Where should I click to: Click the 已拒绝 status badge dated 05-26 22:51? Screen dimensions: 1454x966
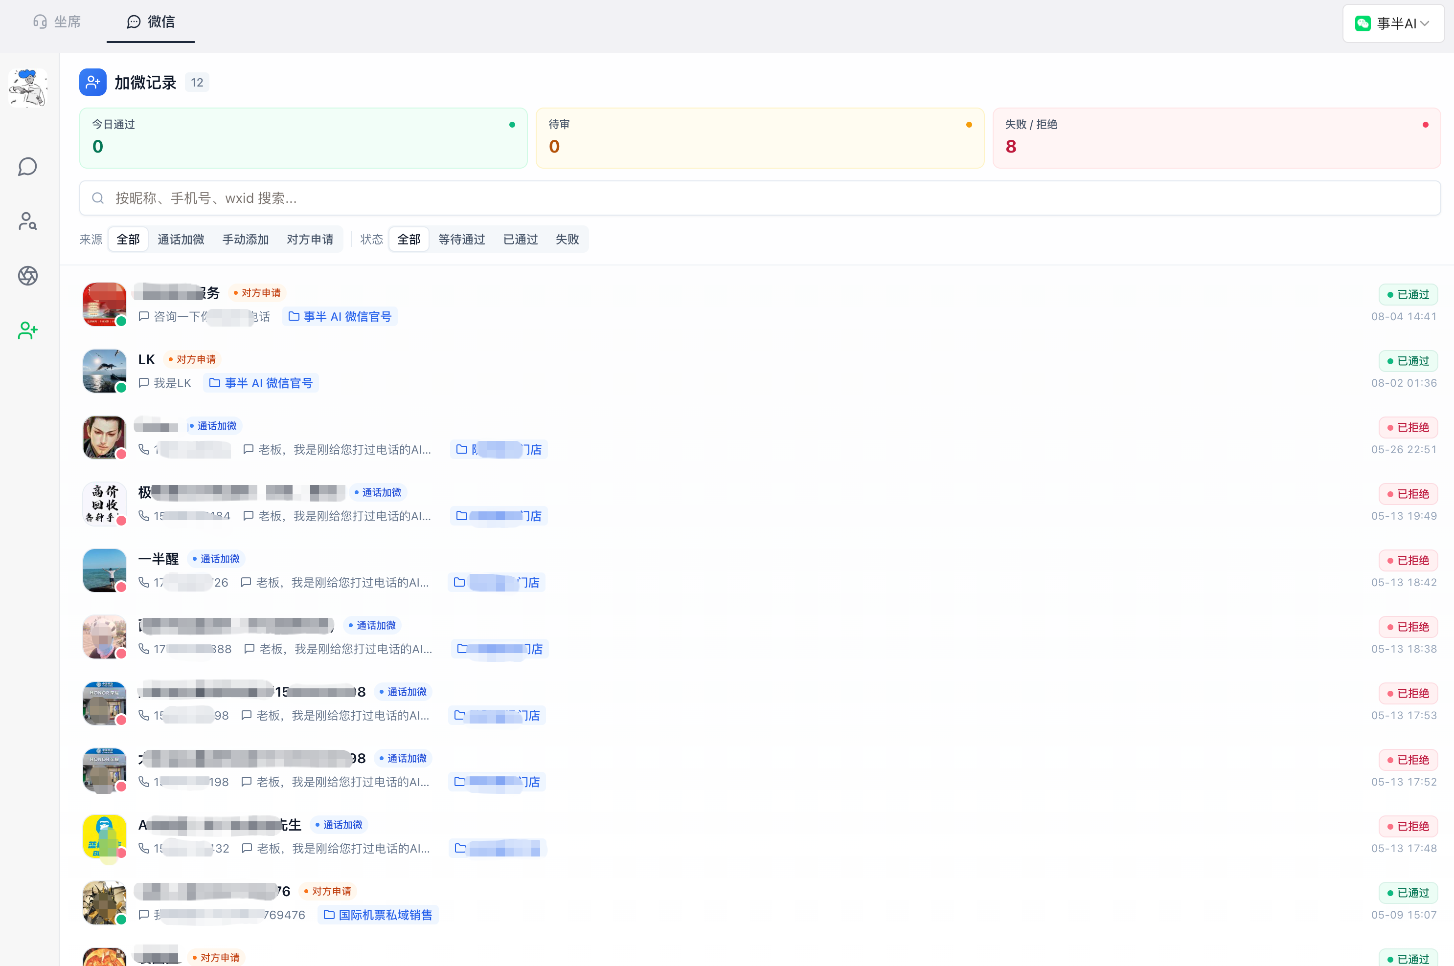(1408, 428)
